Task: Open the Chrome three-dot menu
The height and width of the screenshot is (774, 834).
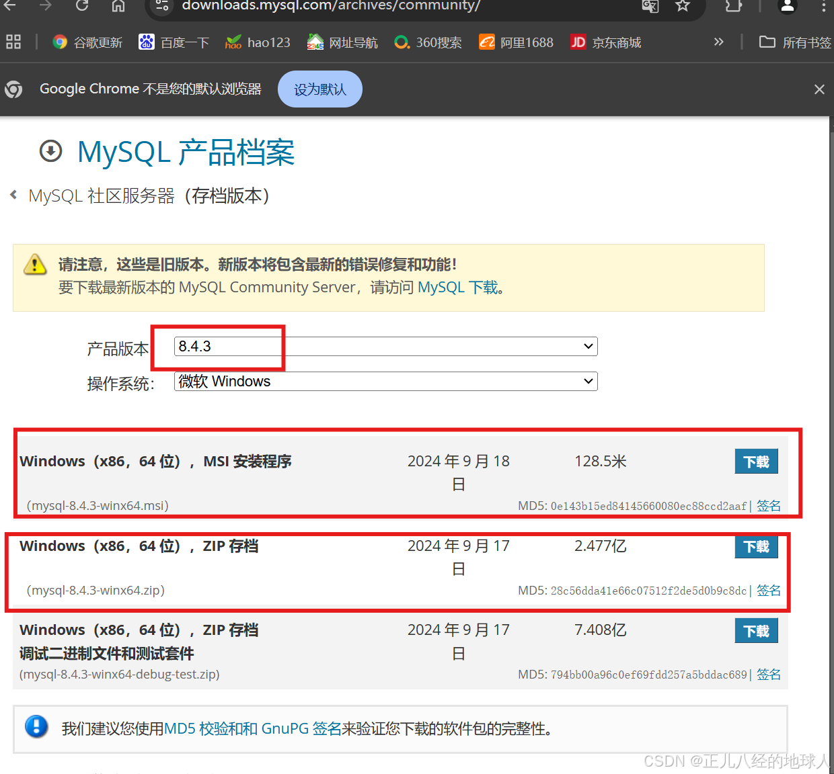Action: [x=823, y=6]
